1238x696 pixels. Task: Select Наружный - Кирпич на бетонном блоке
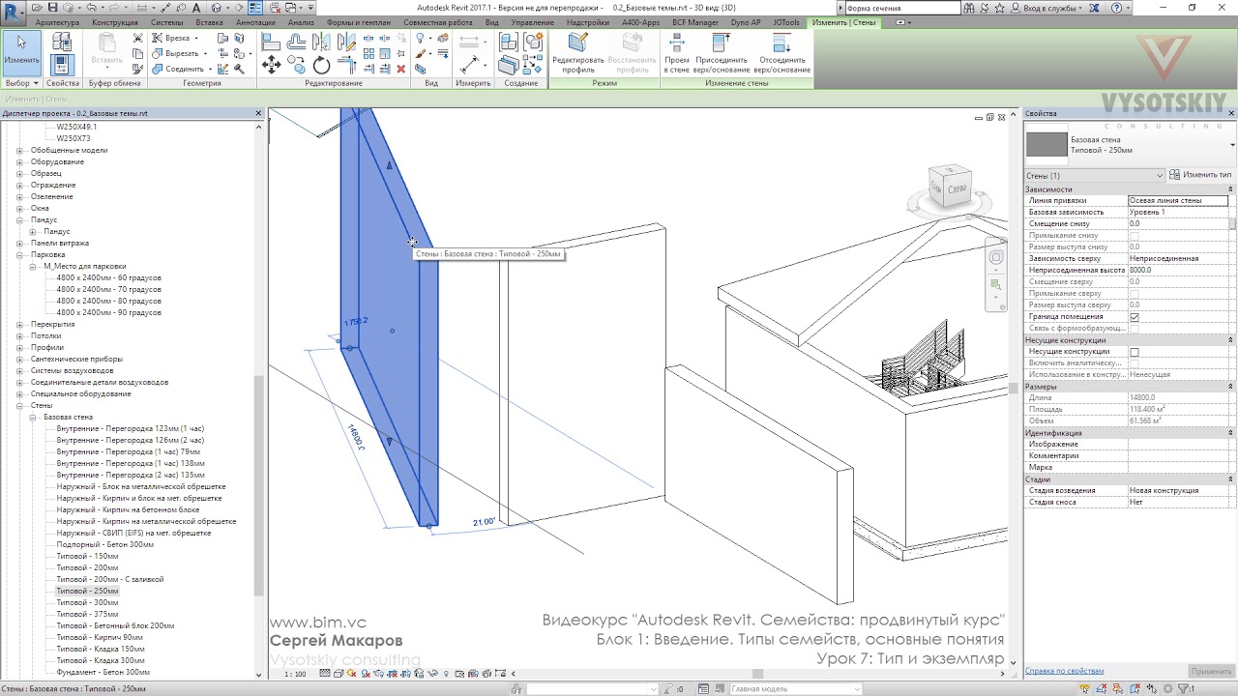(x=128, y=510)
